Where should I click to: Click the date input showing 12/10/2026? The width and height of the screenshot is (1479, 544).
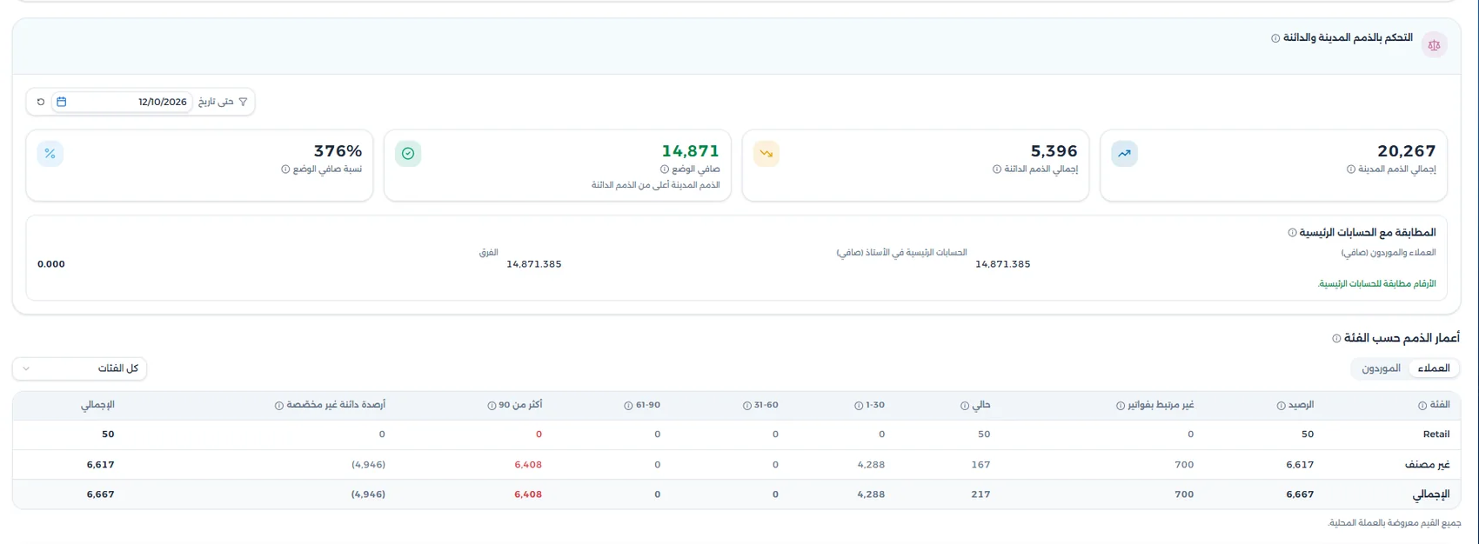(122, 102)
